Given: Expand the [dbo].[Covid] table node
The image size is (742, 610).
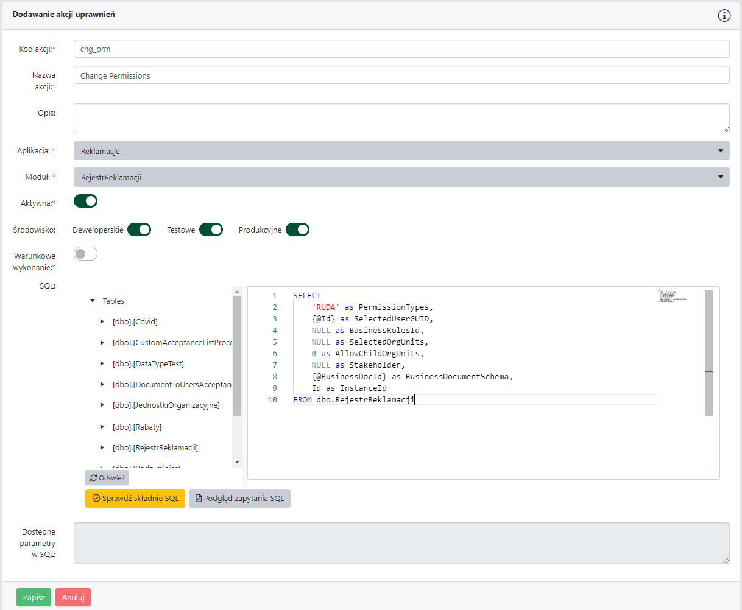Looking at the screenshot, I should [102, 321].
